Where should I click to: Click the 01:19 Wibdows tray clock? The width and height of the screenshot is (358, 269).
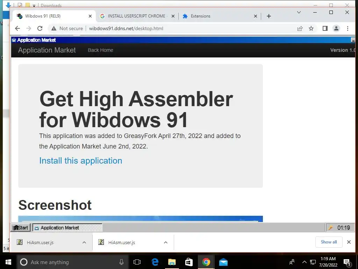344,228
